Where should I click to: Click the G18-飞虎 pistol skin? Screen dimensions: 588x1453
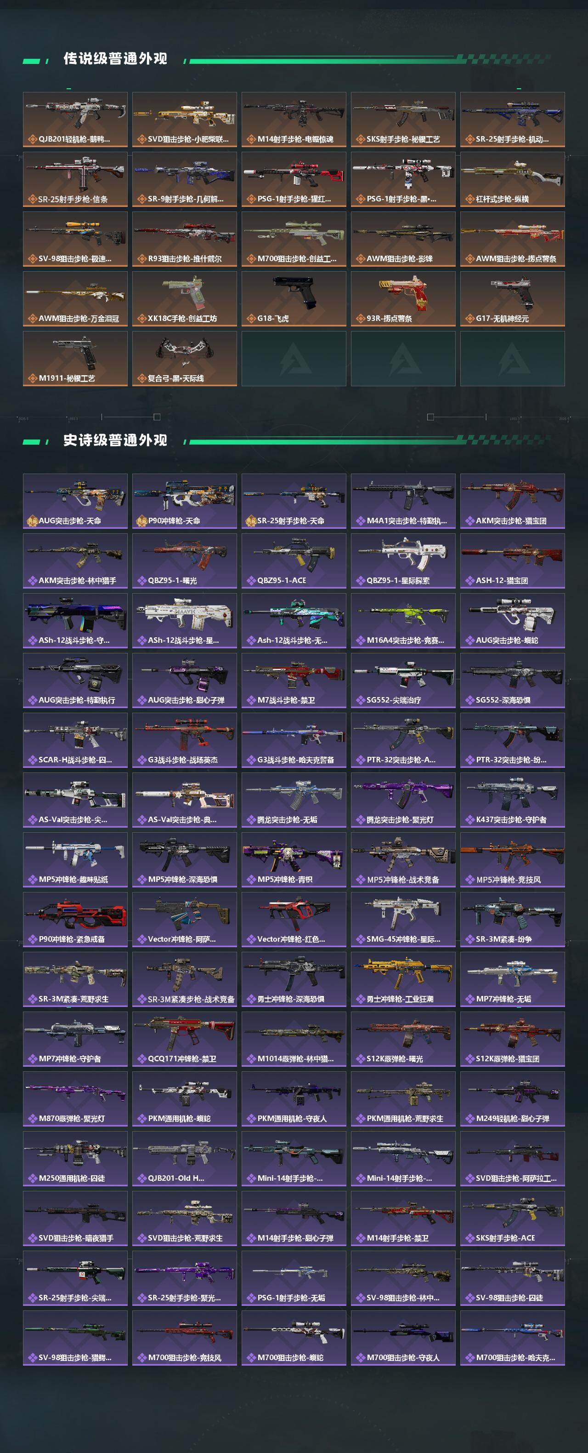click(x=294, y=298)
